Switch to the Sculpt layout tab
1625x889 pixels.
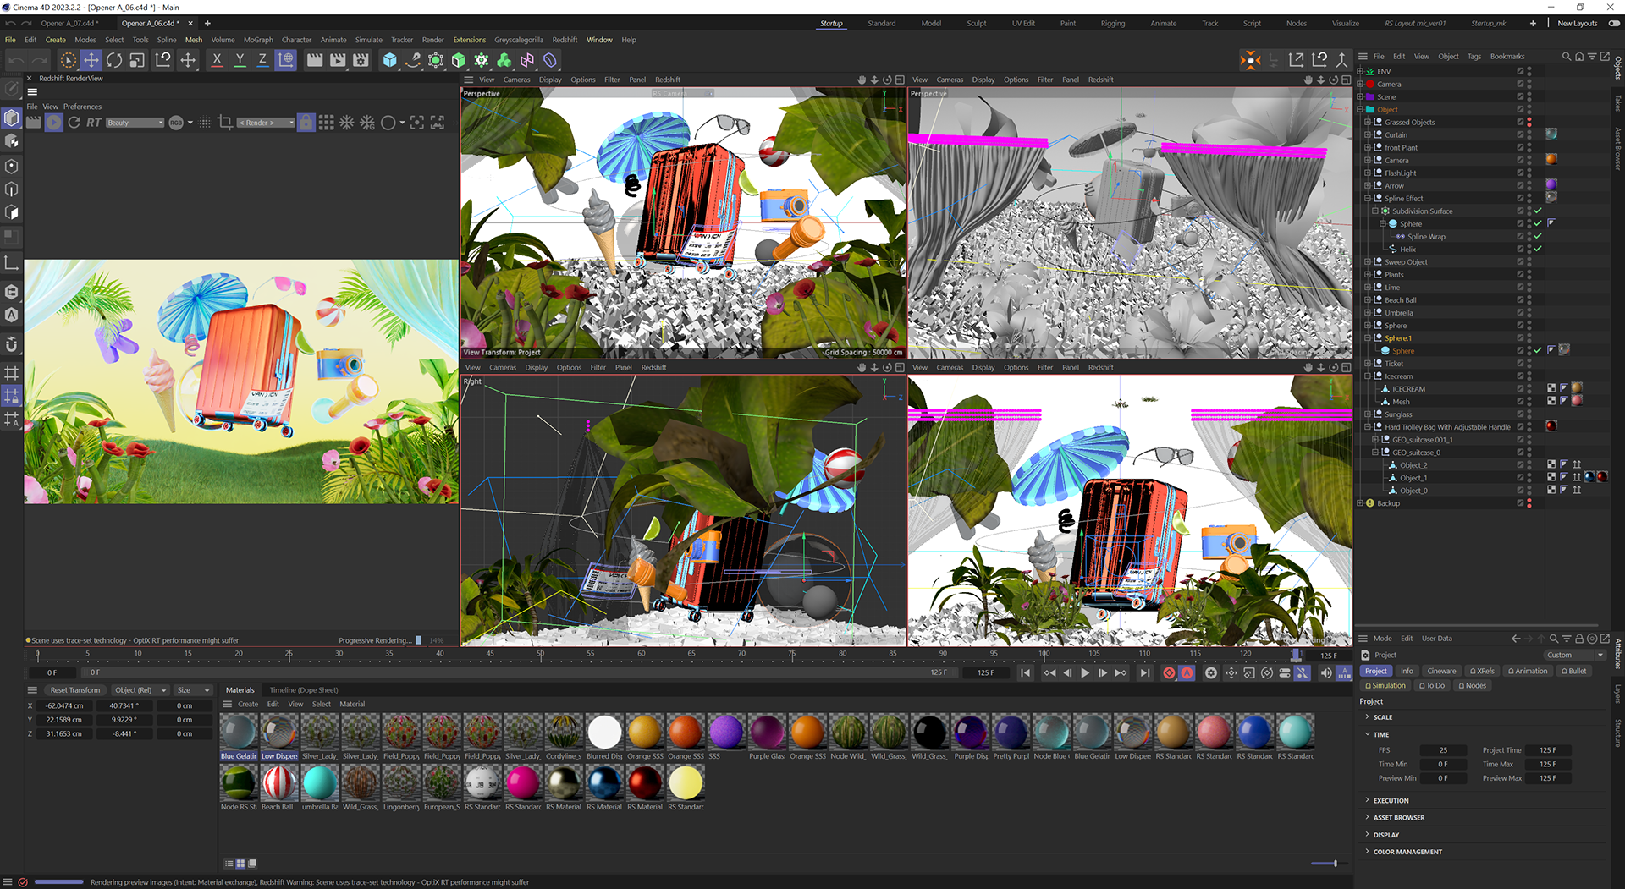tap(977, 24)
